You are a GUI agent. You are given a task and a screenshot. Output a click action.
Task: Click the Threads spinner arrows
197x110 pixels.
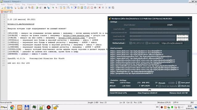pos(176,83)
